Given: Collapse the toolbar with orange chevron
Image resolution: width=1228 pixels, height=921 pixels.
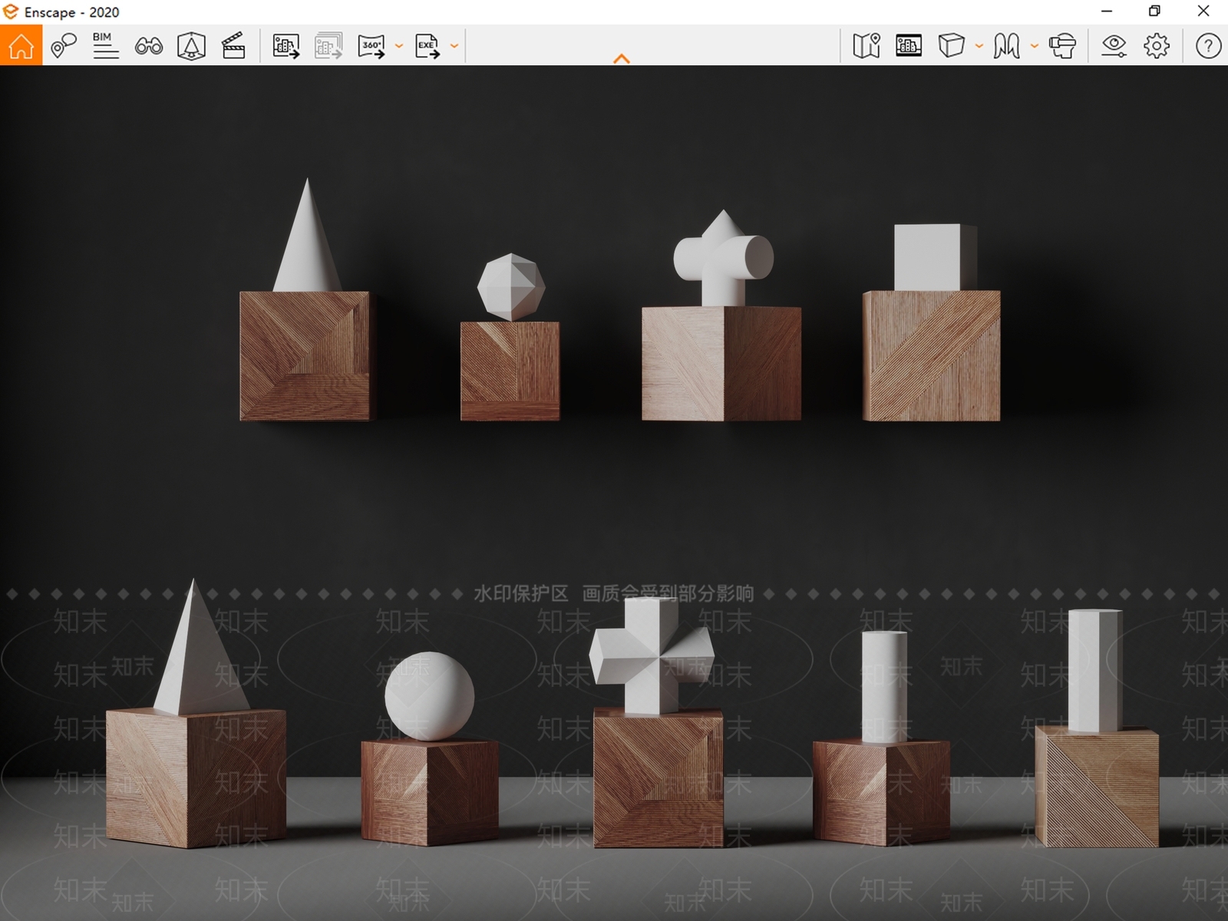Looking at the screenshot, I should point(622,58).
